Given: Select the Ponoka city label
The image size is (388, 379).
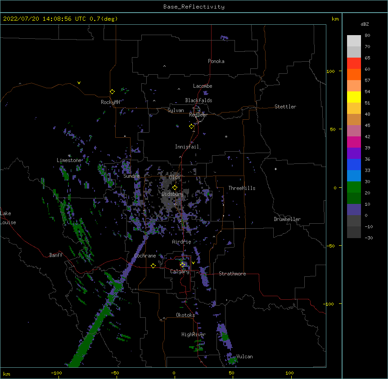Looking at the screenshot, I should coord(216,61).
